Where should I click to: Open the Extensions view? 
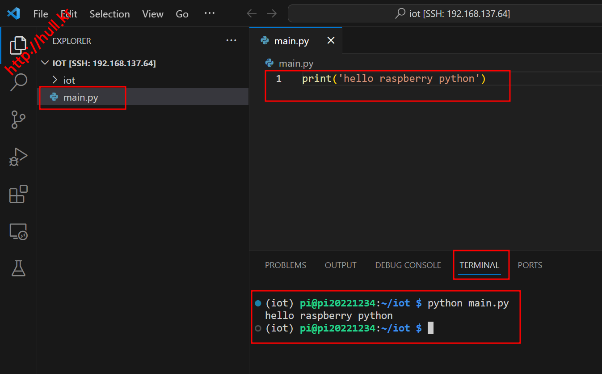[x=18, y=194]
